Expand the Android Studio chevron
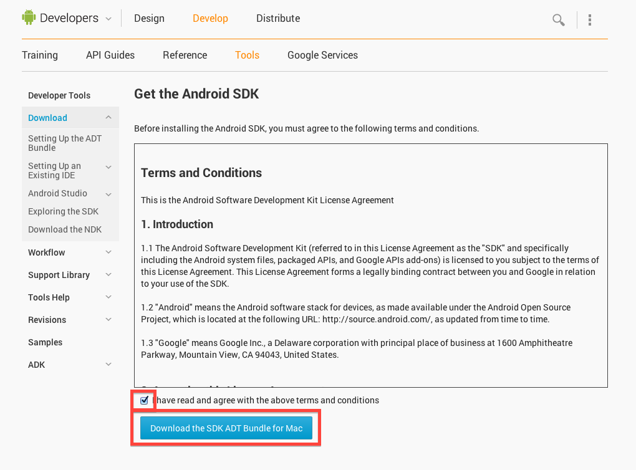This screenshot has height=470, width=636. [108, 194]
